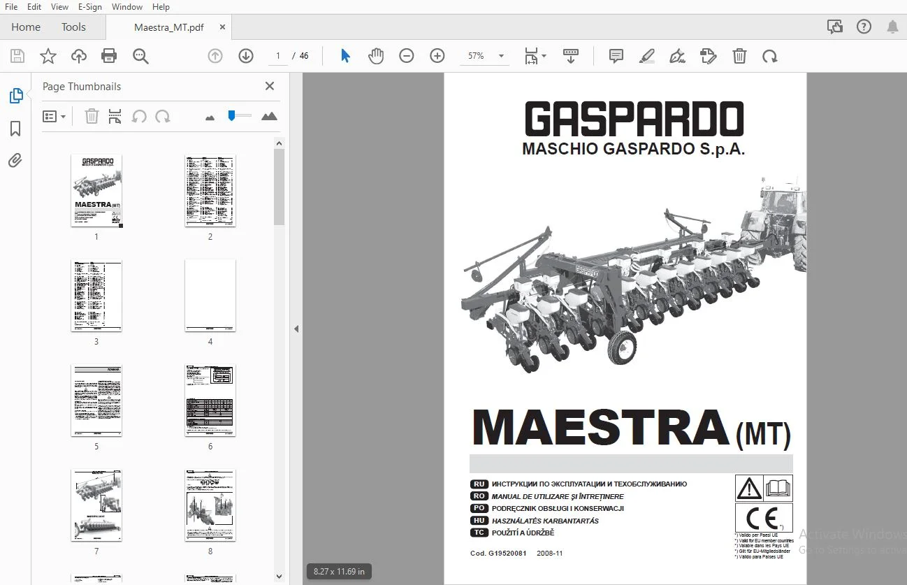Close the Maestra_MT.pdf tab

222,27
